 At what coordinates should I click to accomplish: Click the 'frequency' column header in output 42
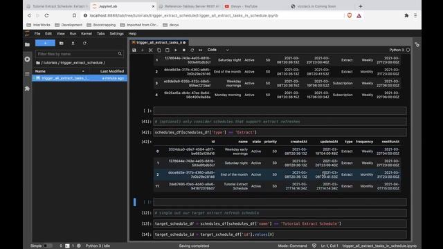tap(365, 142)
